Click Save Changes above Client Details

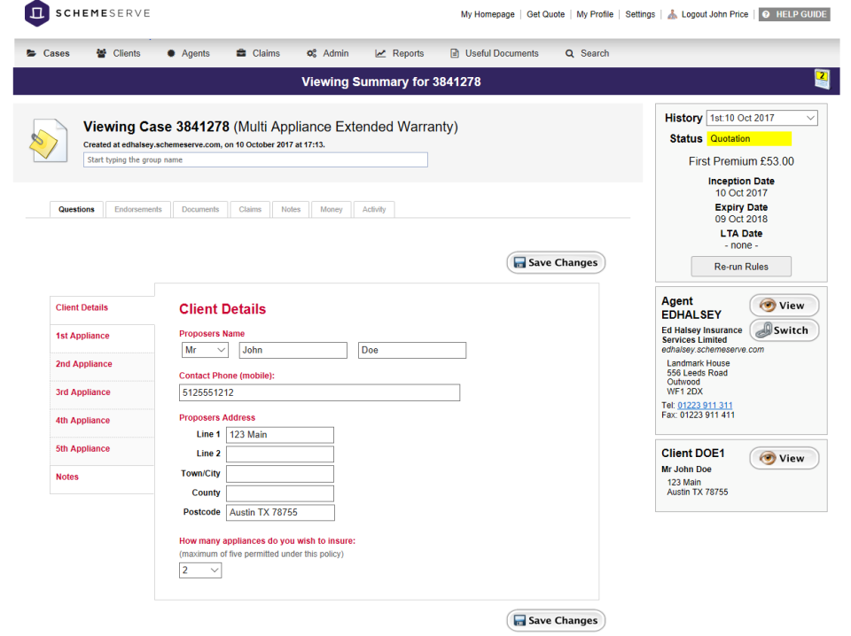point(556,262)
